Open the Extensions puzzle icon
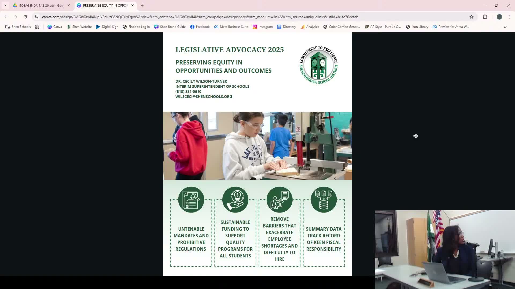The width and height of the screenshot is (515, 289). (x=485, y=17)
